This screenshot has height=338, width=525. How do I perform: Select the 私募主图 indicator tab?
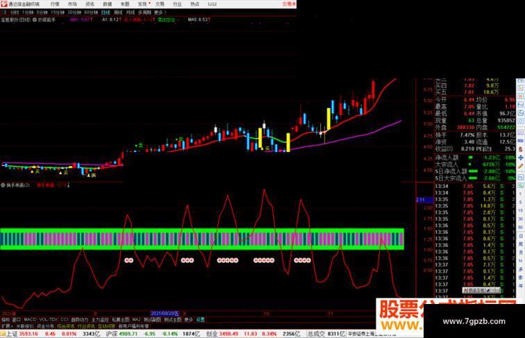tap(121, 319)
